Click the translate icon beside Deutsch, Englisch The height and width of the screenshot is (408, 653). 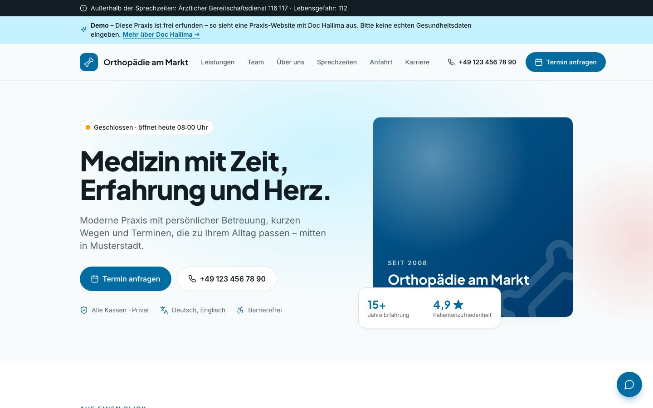click(164, 310)
